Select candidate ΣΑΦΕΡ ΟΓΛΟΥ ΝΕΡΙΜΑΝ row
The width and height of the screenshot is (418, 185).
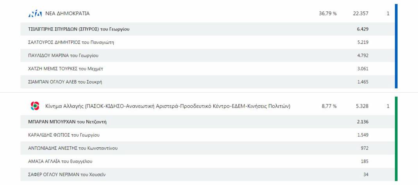pos(207,174)
